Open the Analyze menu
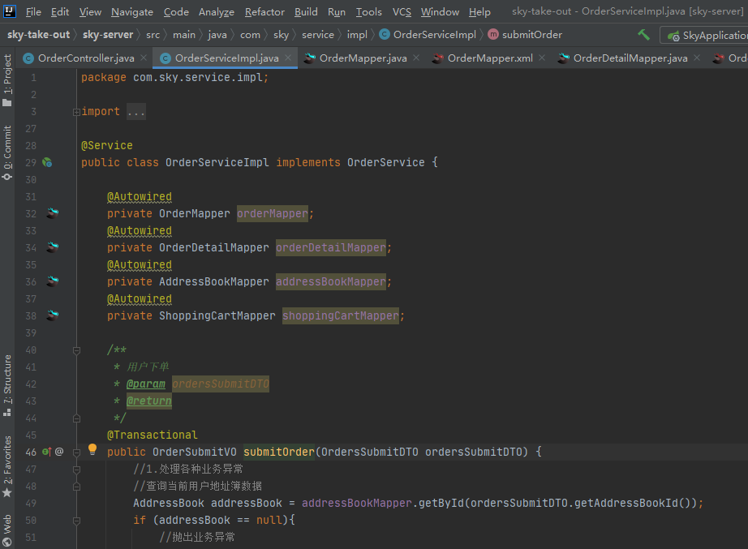 pos(216,12)
